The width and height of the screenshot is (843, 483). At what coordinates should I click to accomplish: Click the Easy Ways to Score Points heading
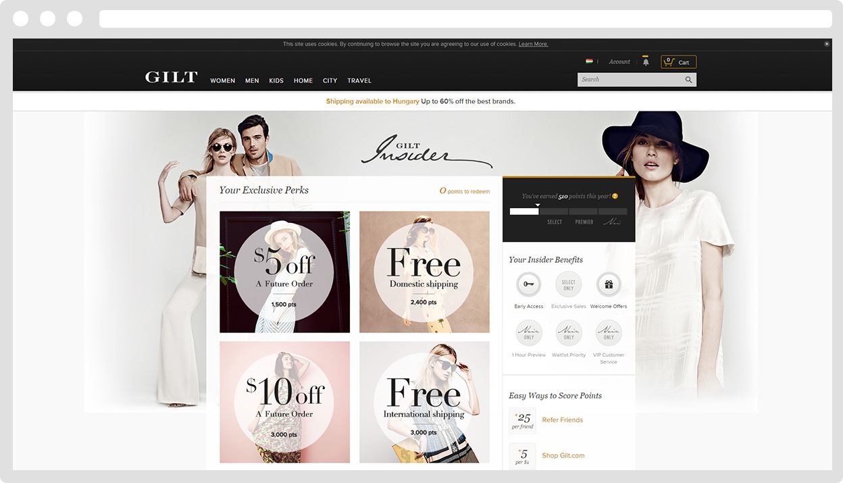click(555, 396)
